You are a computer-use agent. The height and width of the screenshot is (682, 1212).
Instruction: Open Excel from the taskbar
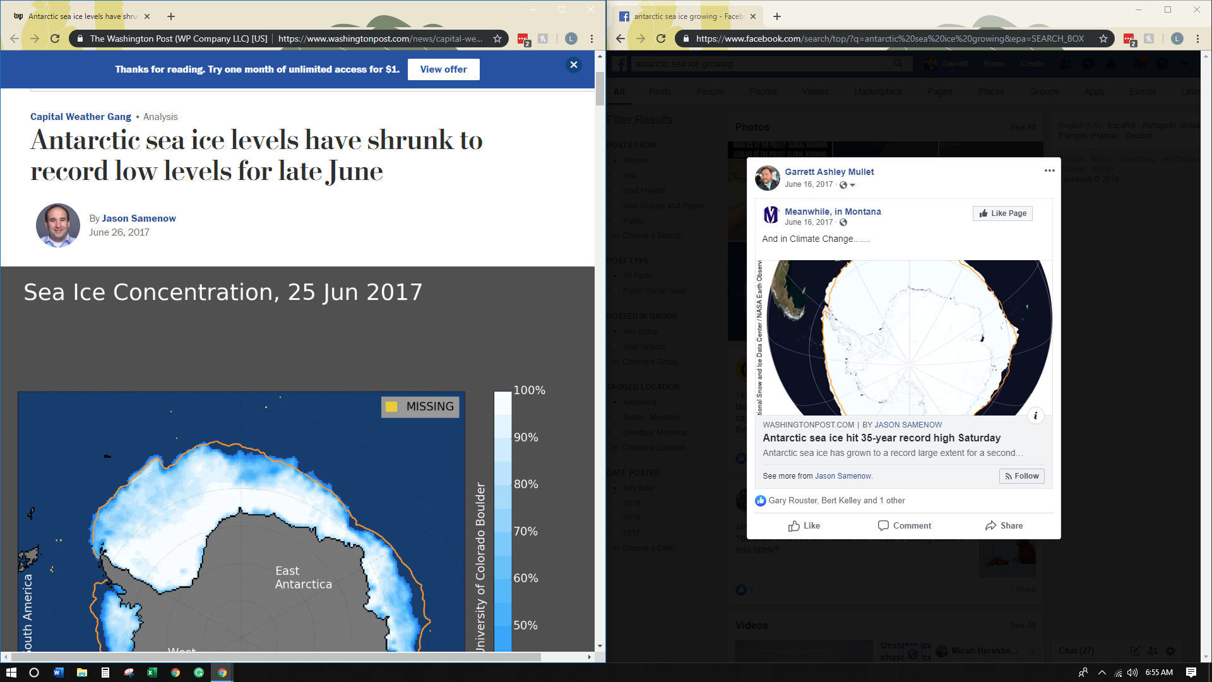(151, 673)
